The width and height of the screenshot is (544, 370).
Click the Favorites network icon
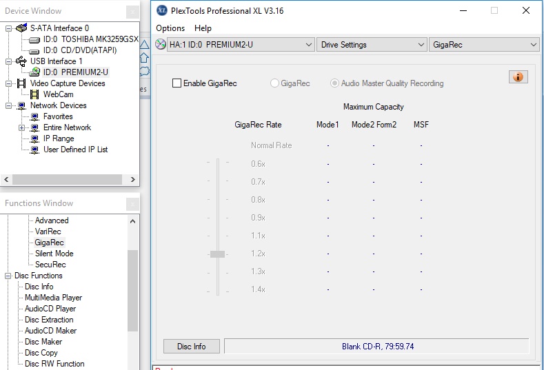pyautogui.click(x=34, y=117)
